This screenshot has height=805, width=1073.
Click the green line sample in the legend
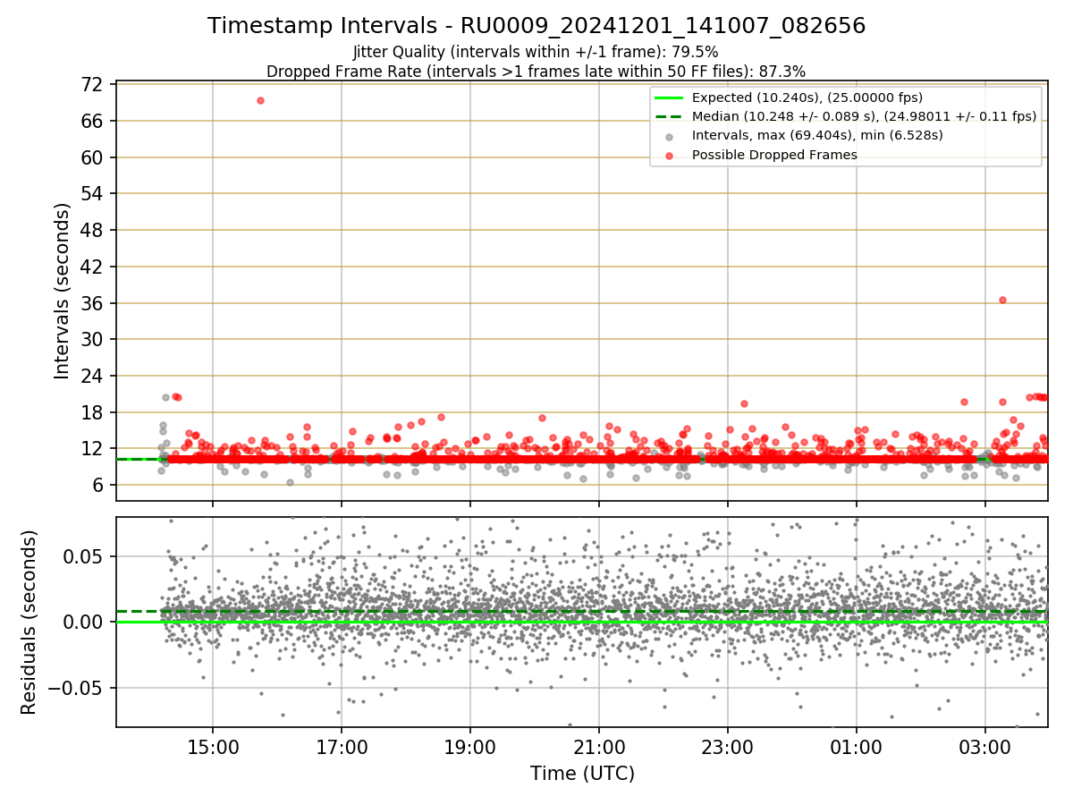click(x=669, y=97)
